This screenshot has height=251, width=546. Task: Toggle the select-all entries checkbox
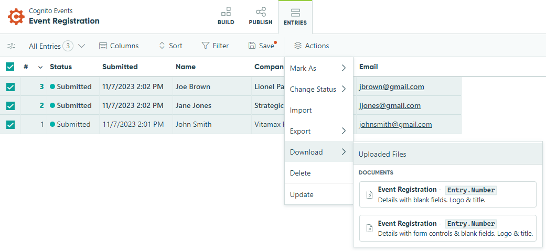[x=10, y=67]
